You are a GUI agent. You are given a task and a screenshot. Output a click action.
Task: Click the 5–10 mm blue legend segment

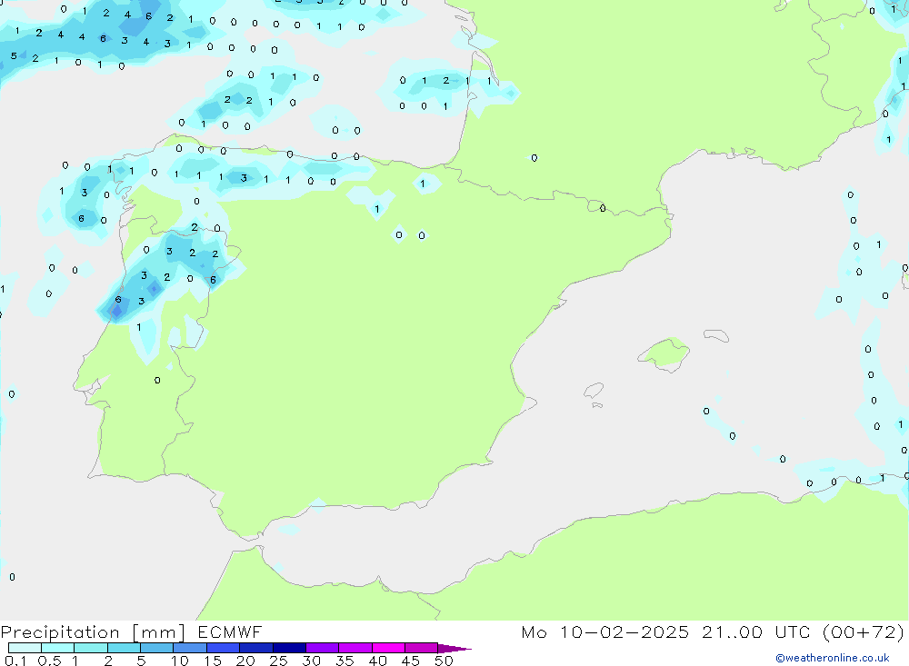[x=156, y=648]
